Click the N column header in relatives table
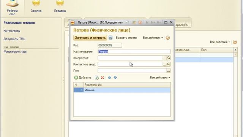The image size is (243, 137). pos(79,85)
